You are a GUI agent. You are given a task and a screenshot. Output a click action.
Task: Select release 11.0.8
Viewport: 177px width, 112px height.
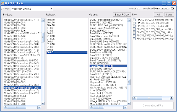coord(50,28)
